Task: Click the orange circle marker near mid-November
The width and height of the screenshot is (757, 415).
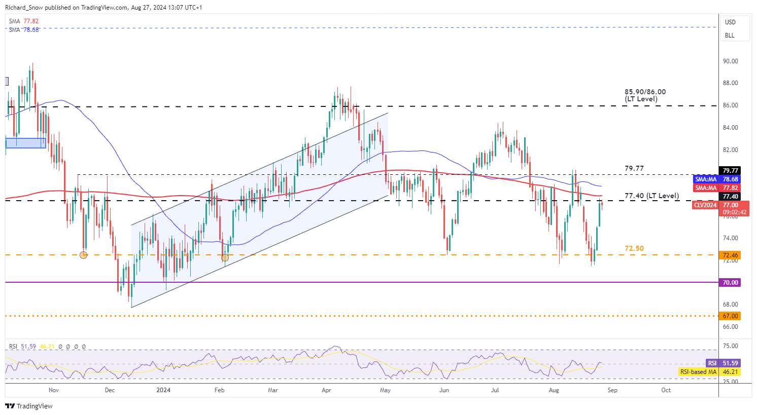Action: click(x=84, y=255)
